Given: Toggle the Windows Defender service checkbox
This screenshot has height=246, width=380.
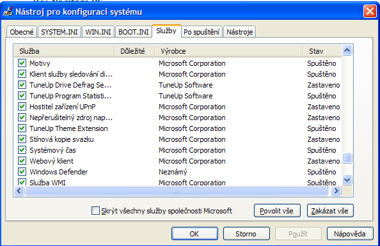Looking at the screenshot, I should click(22, 172).
